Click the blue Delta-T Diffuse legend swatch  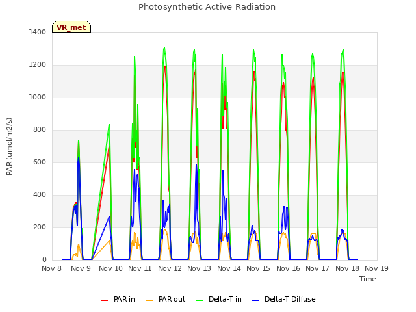tap(255, 300)
